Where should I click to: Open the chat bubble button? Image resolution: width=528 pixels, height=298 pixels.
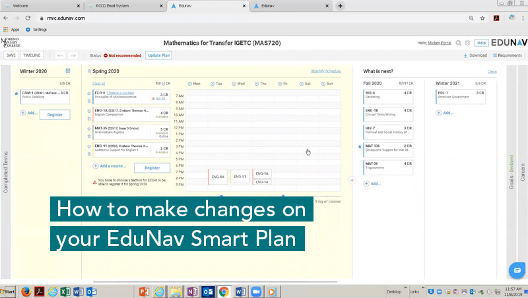coord(517,270)
